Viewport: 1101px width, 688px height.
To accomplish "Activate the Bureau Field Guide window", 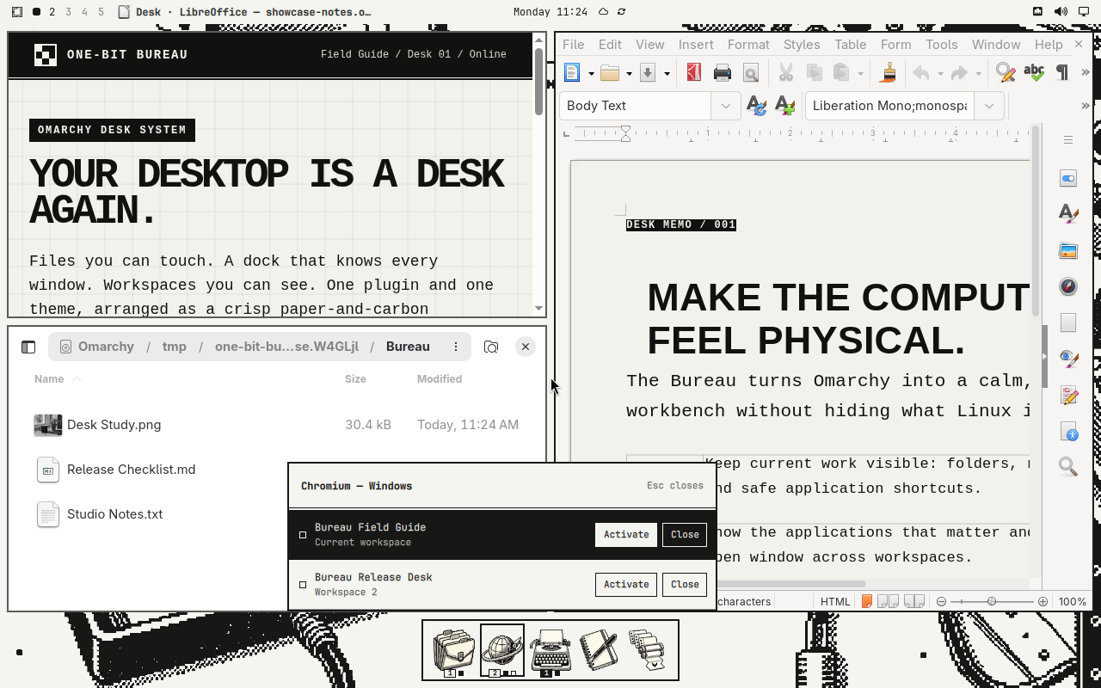I will pos(626,535).
